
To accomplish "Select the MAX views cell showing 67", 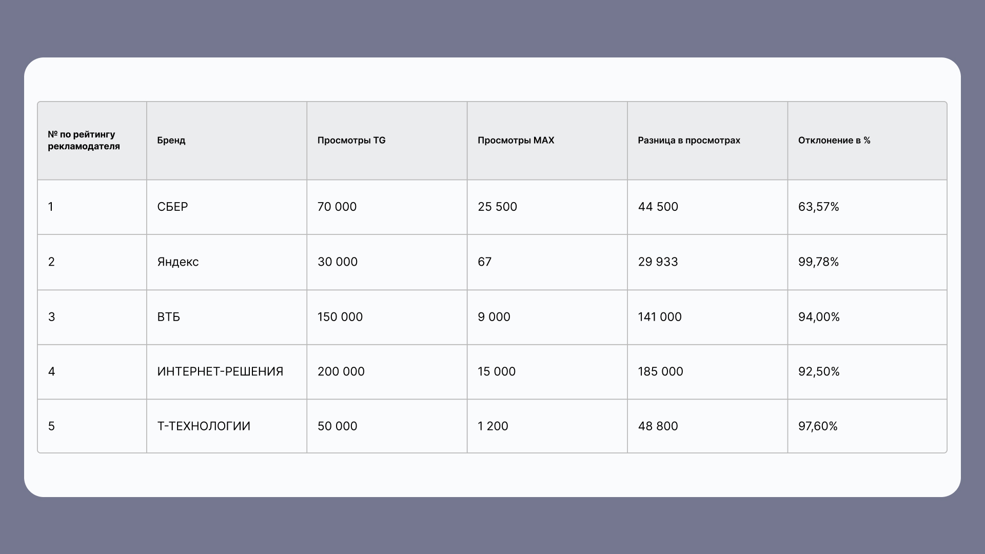I will [x=484, y=262].
